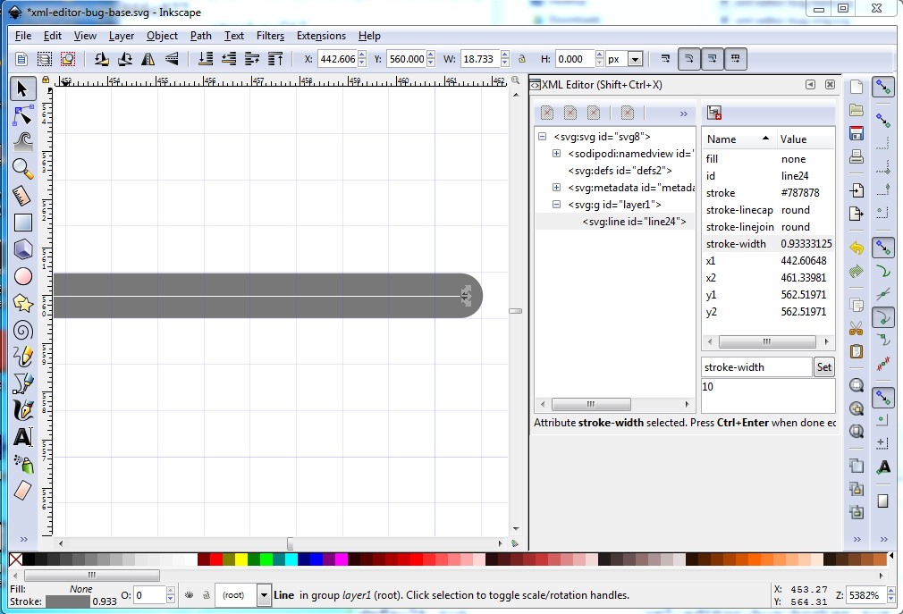Select the Node edit tool
The image size is (903, 614).
pyautogui.click(x=22, y=116)
